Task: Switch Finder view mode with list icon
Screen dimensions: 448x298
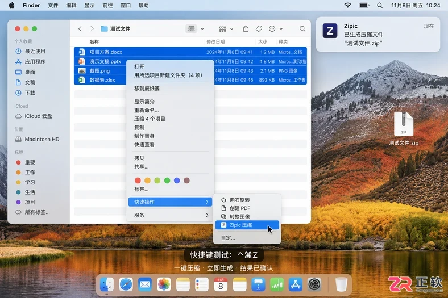Action: [x=192, y=28]
